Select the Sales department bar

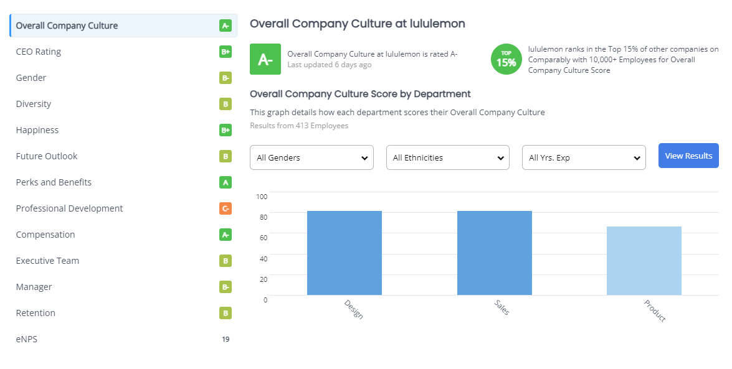pos(495,253)
